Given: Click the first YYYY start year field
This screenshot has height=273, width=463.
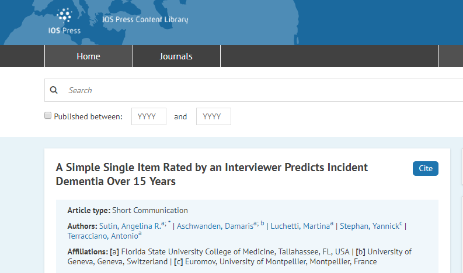Looking at the screenshot, I should coord(149,116).
